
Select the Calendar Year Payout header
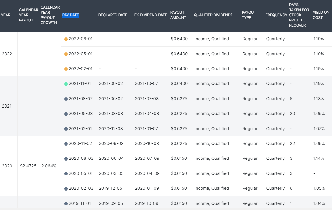point(29,15)
